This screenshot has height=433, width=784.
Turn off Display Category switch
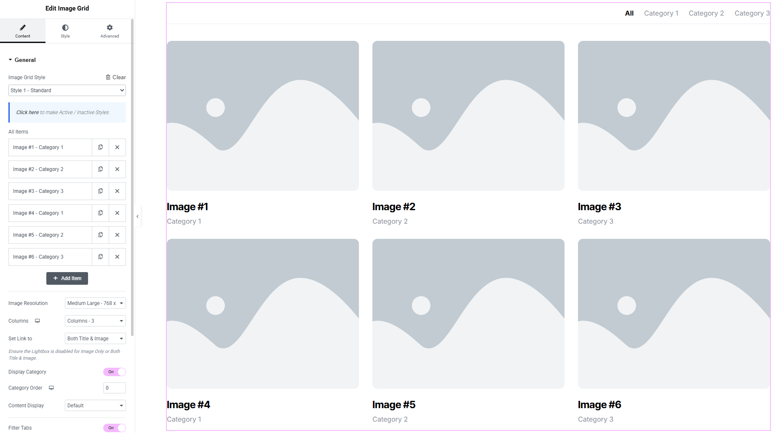coord(114,372)
